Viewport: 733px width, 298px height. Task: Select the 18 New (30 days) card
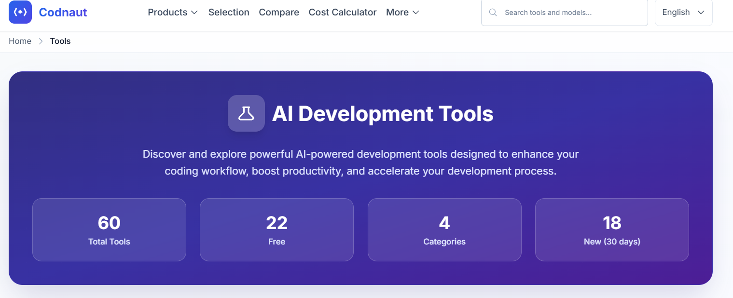(x=612, y=230)
